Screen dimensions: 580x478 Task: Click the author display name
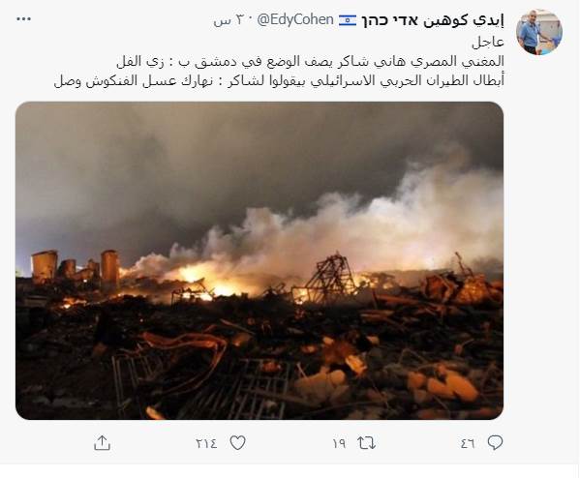(x=433, y=20)
